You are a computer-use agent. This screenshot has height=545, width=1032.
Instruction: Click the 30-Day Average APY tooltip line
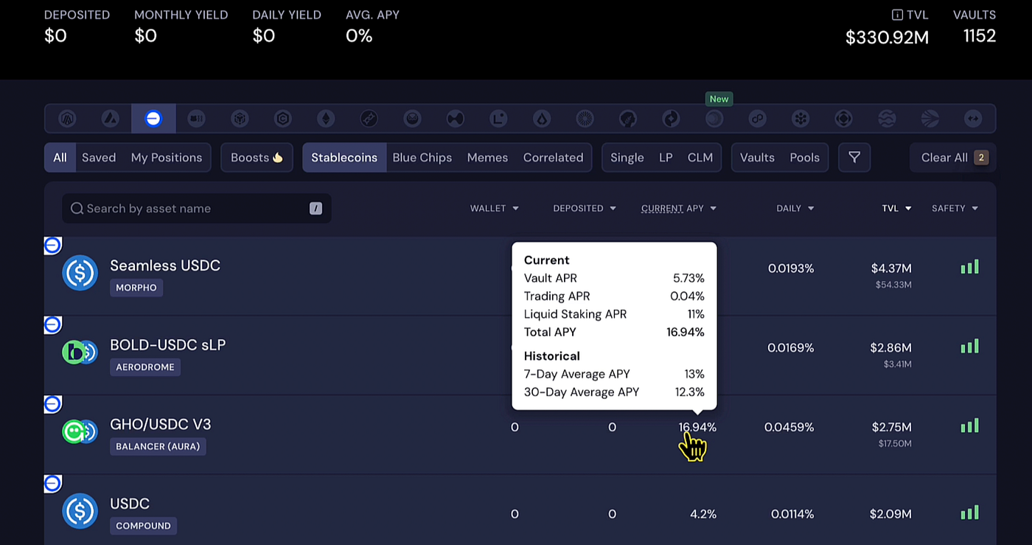[614, 392]
